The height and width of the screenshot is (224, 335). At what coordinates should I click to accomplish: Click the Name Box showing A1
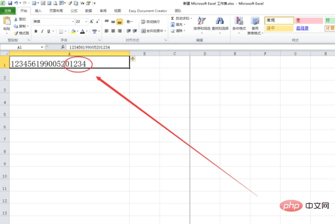pos(22,47)
